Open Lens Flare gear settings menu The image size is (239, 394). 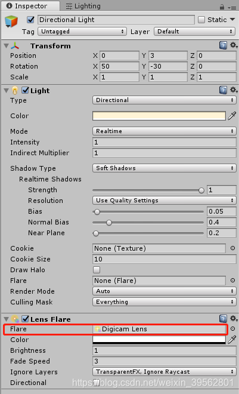(234, 319)
